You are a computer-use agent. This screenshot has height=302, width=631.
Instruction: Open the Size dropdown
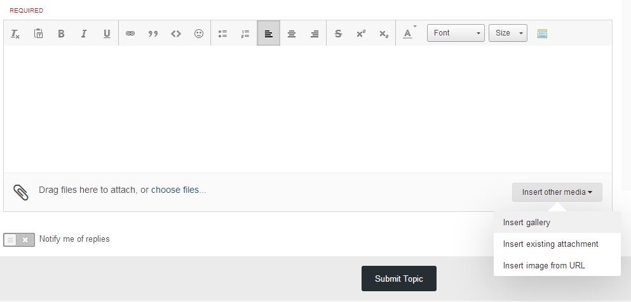508,33
